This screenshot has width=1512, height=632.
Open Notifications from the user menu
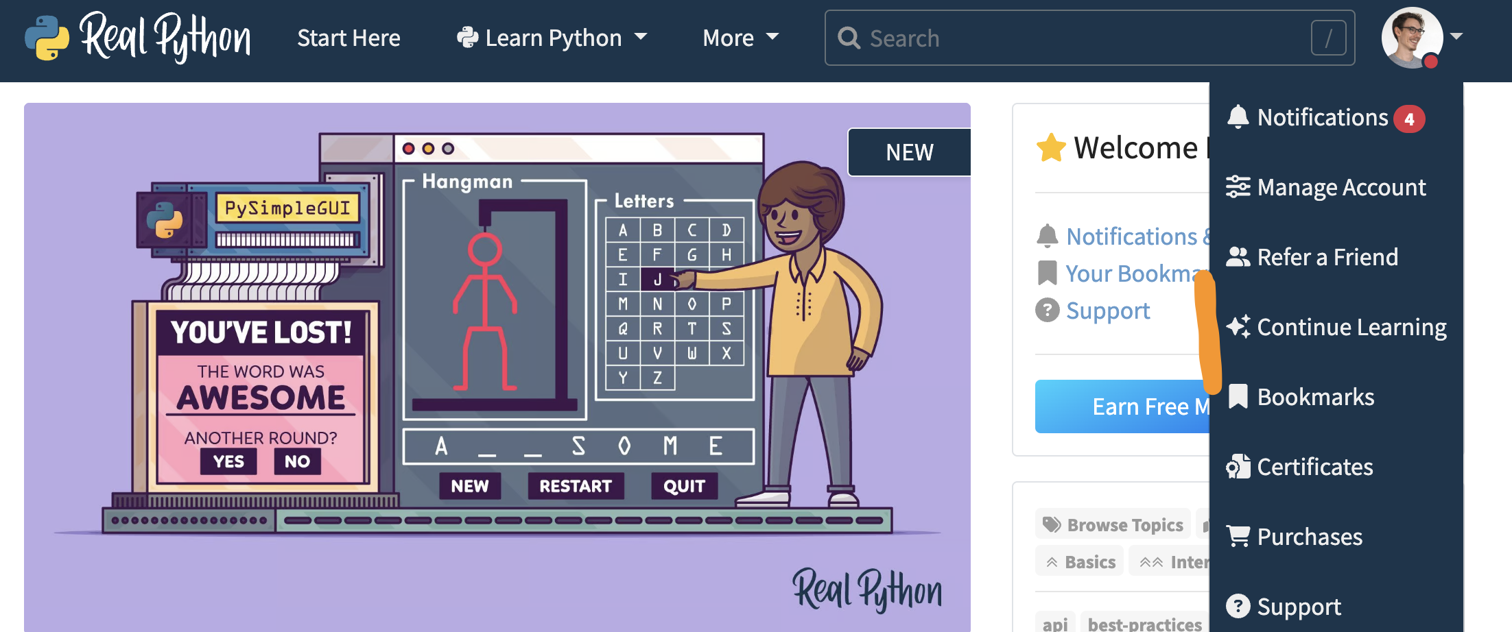click(x=1323, y=118)
